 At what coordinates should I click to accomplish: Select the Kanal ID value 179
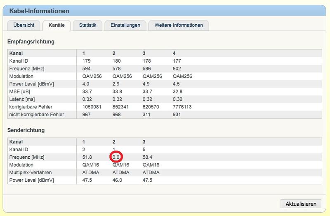click(x=87, y=61)
